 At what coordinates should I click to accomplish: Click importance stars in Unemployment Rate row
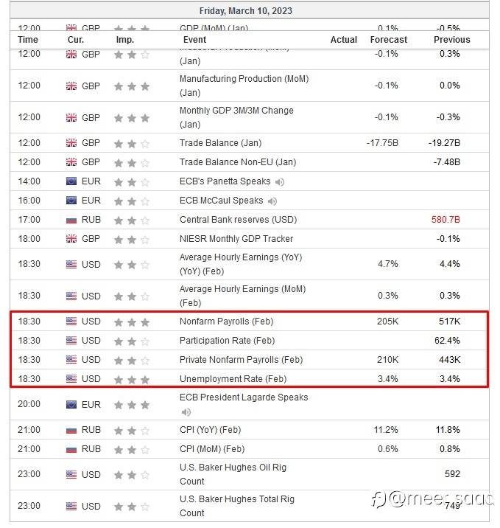[132, 379]
